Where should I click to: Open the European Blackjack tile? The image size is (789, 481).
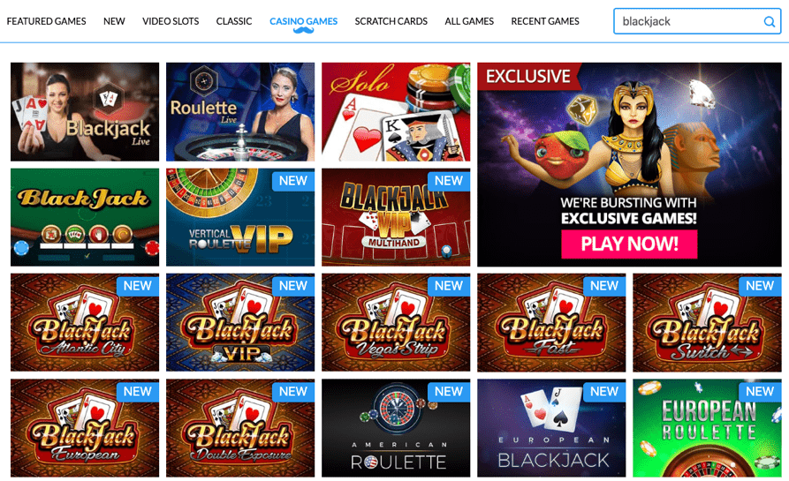551,428
